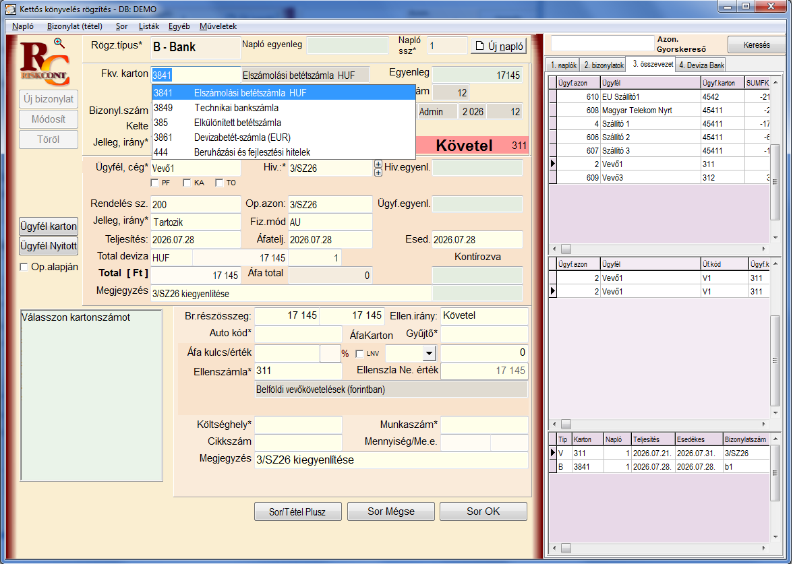Viewport: 793px width, 564px height.
Task: Click the application icon in the title bar
Action: (10, 9)
